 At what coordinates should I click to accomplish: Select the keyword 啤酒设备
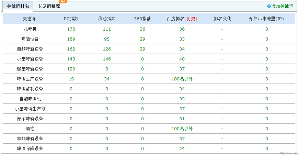(30, 39)
